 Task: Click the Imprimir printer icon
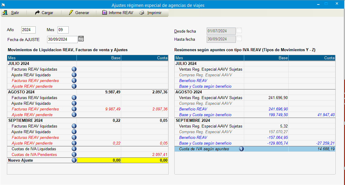141,13
